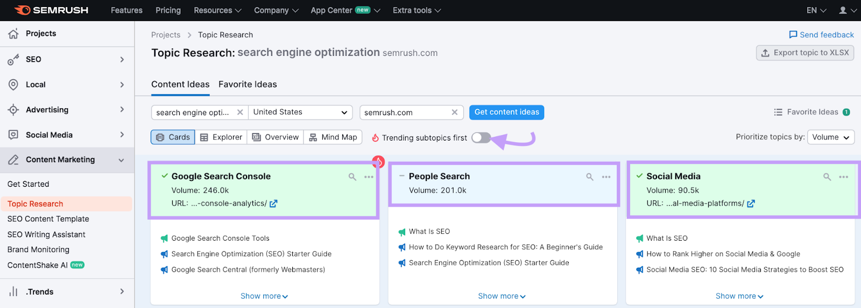Click search magnifier on Google Search Console card
This screenshot has width=861, height=308.
(x=352, y=177)
